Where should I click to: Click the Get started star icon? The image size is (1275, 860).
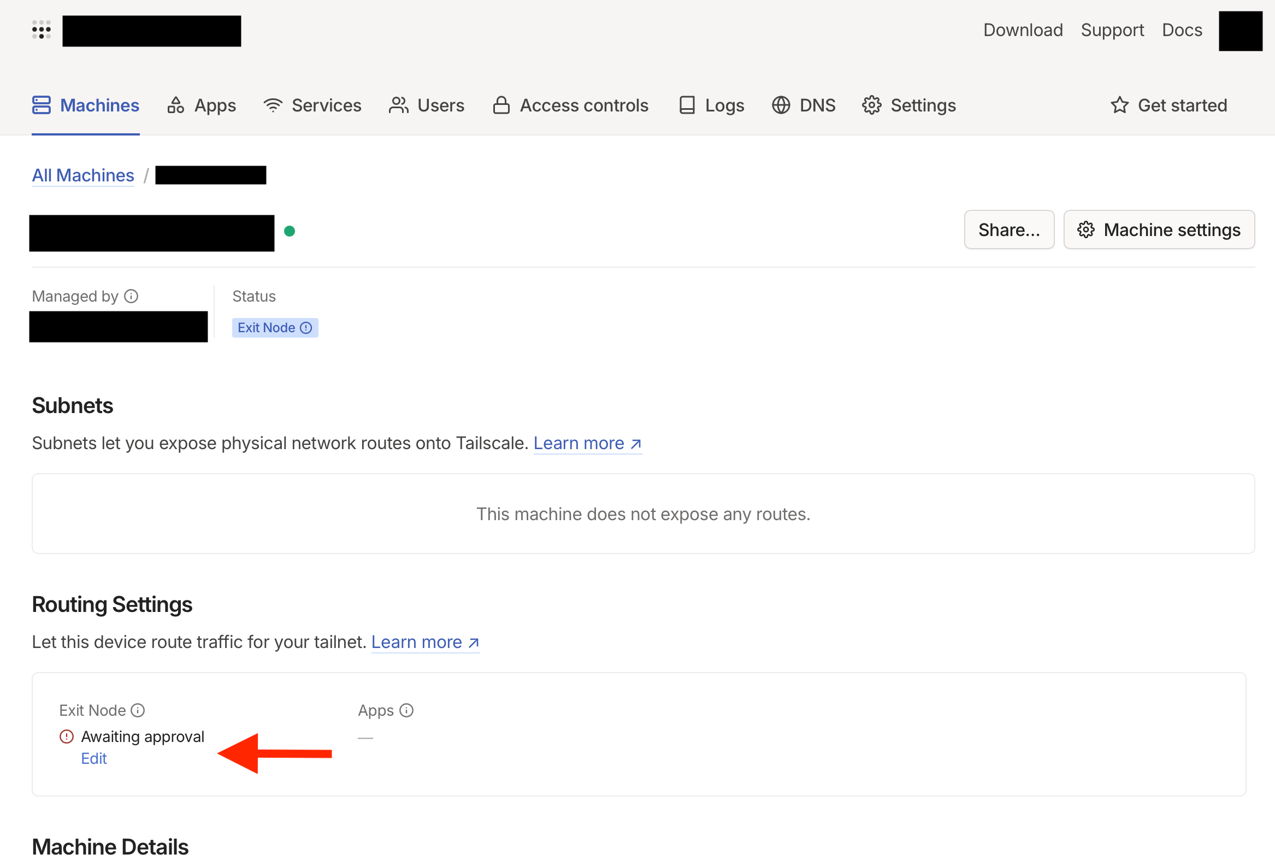(1120, 105)
